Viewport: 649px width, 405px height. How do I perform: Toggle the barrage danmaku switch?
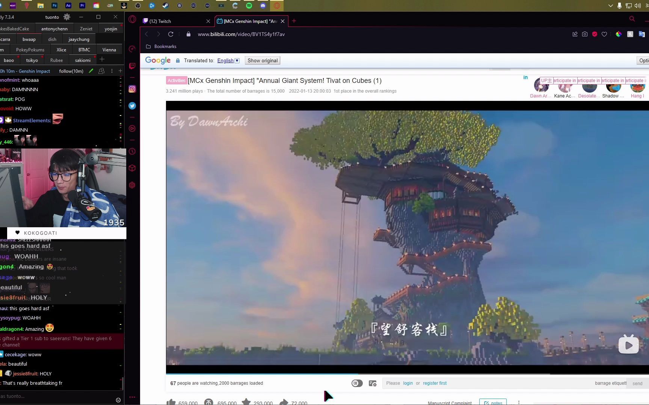pyautogui.click(x=357, y=383)
